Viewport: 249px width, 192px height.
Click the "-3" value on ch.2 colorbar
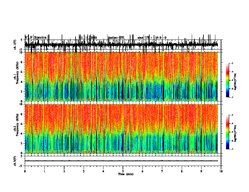[x=232, y=115]
